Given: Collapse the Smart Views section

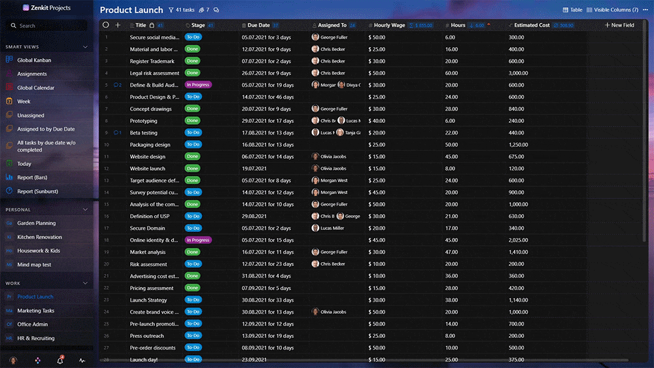Looking at the screenshot, I should point(85,47).
